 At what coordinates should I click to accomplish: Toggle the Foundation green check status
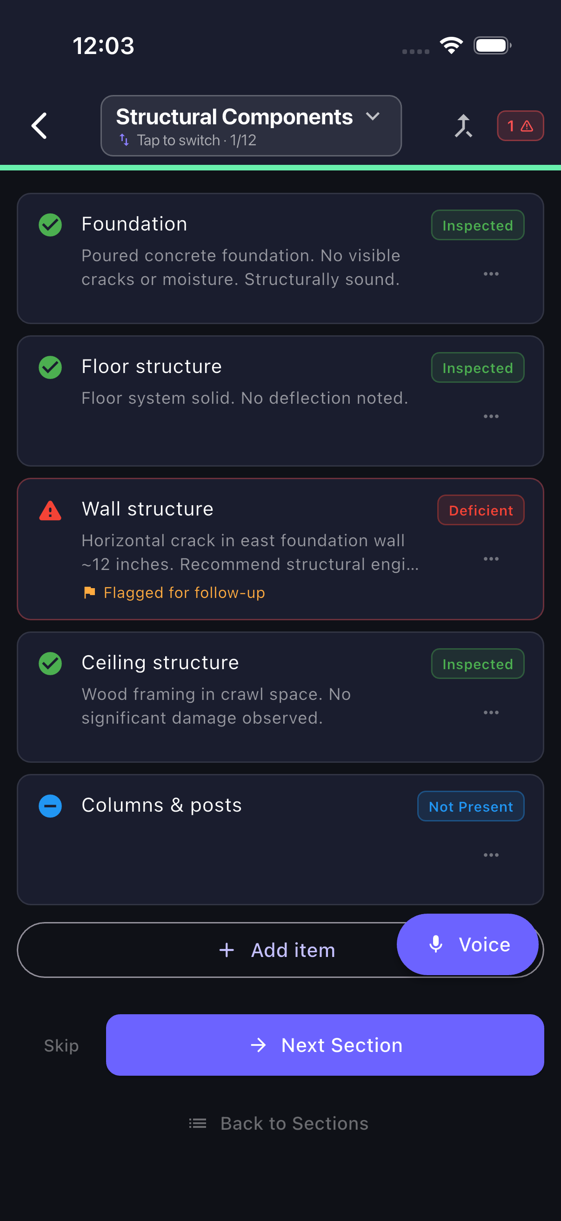point(50,224)
